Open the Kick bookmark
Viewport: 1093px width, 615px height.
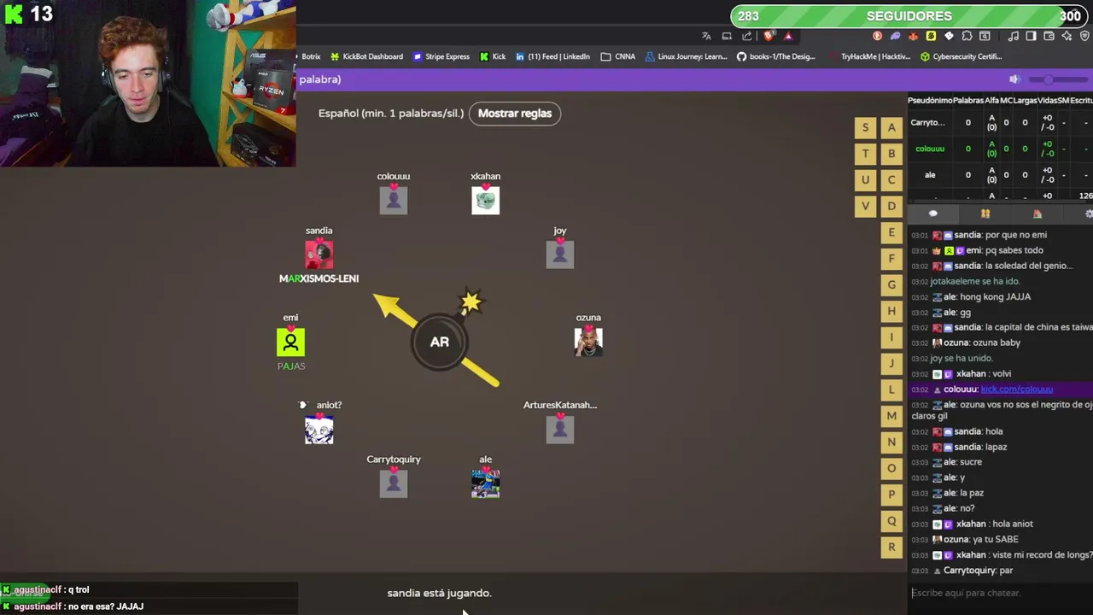click(x=493, y=56)
